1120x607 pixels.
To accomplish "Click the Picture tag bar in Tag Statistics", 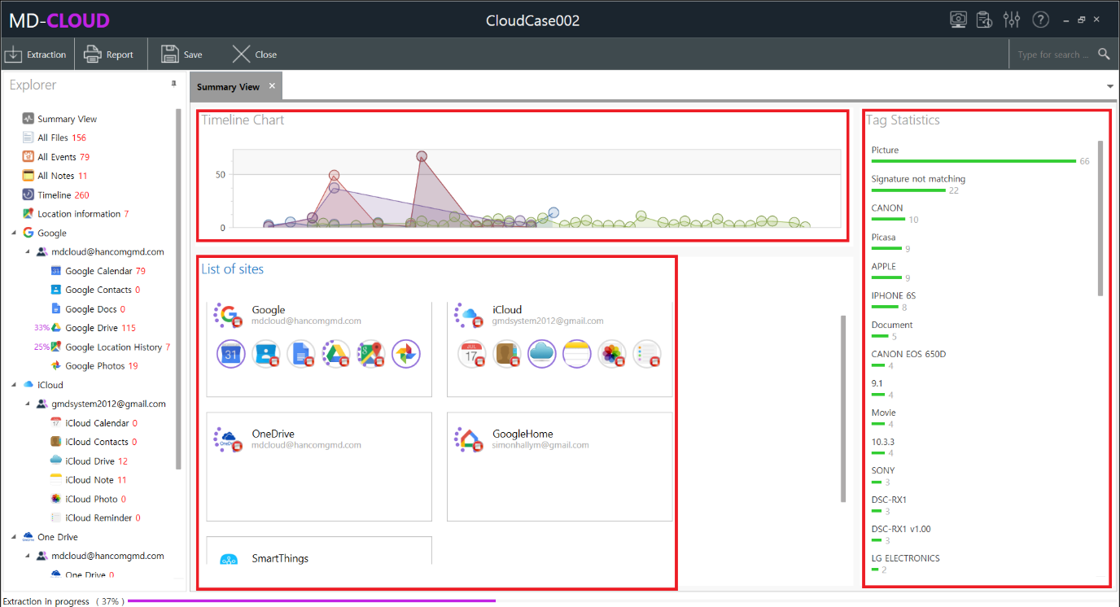I will (x=973, y=161).
